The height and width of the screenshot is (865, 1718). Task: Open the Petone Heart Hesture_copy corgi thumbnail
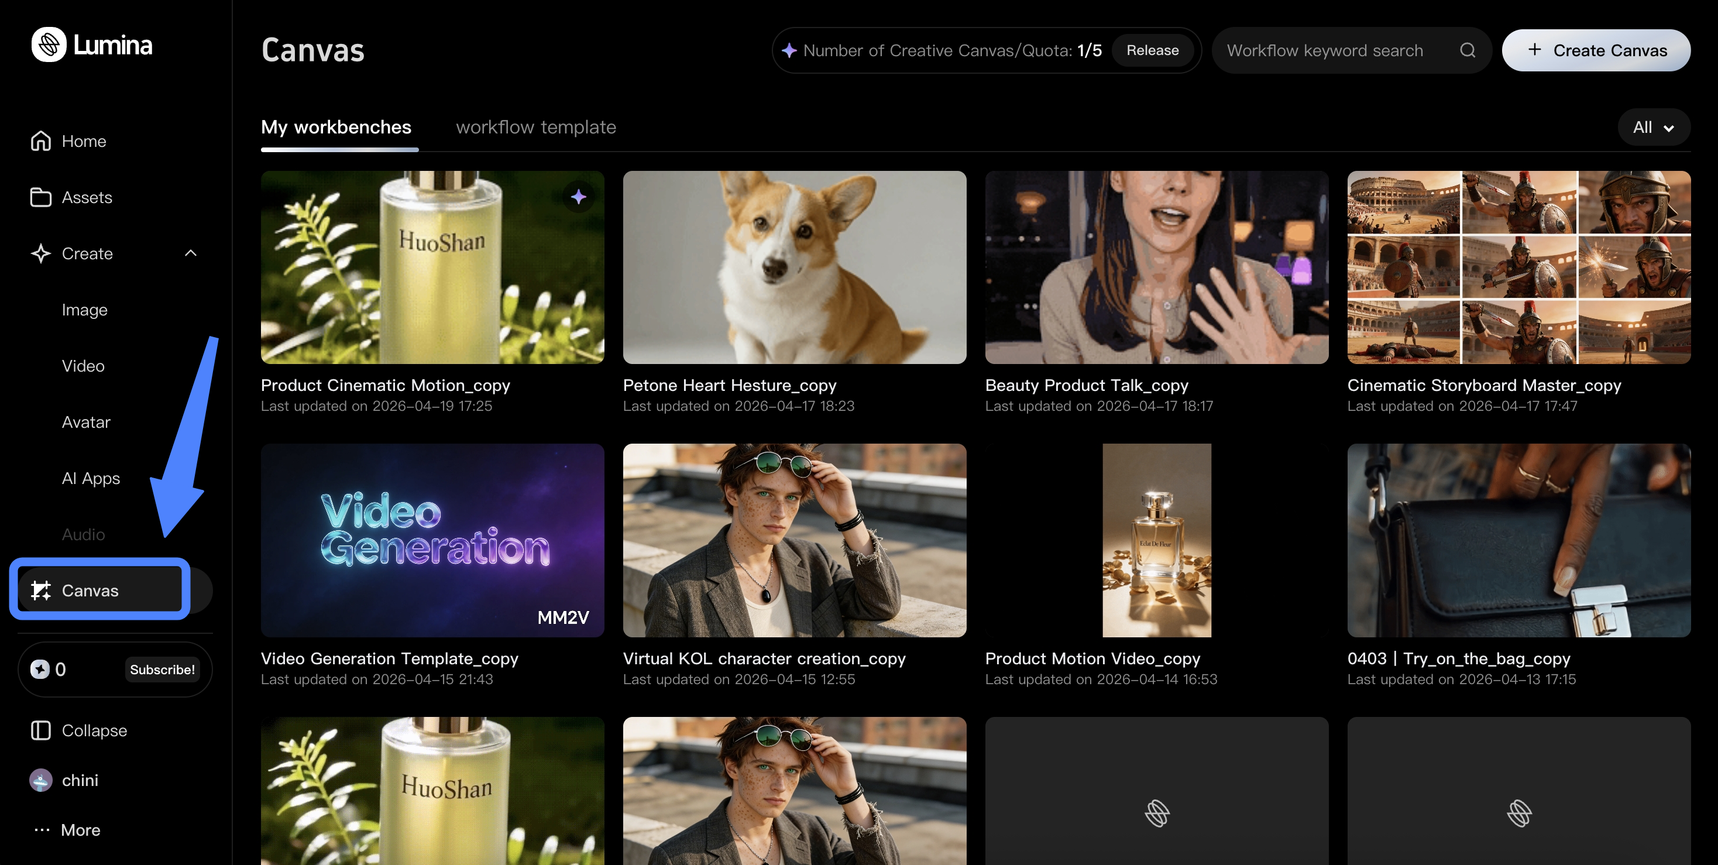pyautogui.click(x=794, y=267)
